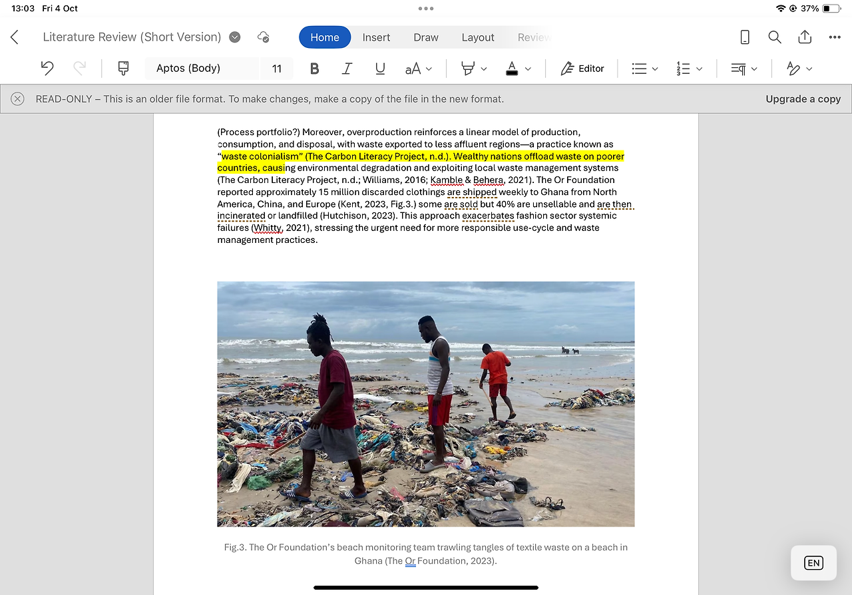852x595 pixels.
Task: Tap the underlined phrase "are shipped"
Action: coord(472,192)
